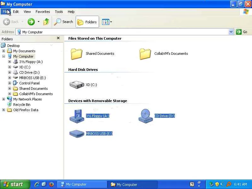This screenshot has height=189, width=252.
Task: Select CD Drive (D:) in folder tree
Action: pyautogui.click(x=29, y=72)
